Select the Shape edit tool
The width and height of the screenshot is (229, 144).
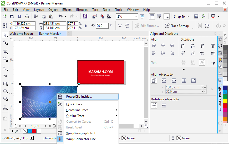pyautogui.click(x=5, y=43)
